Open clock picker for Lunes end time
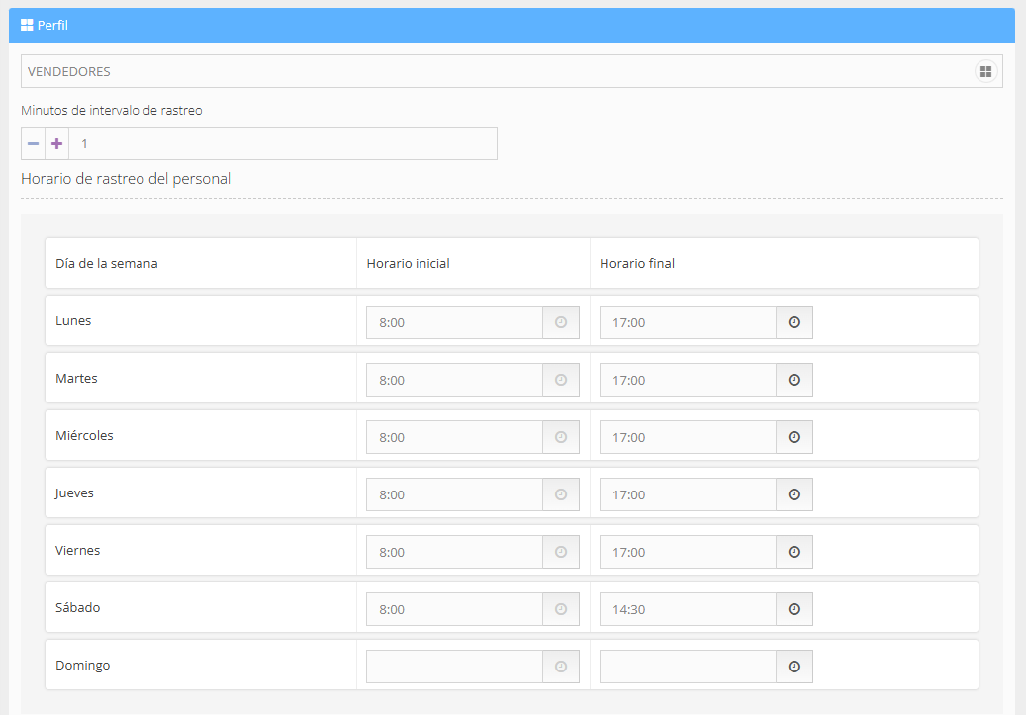Screen dimensions: 1026x715 pyautogui.click(x=793, y=322)
